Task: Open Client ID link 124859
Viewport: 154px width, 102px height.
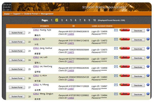Action: 71,34
